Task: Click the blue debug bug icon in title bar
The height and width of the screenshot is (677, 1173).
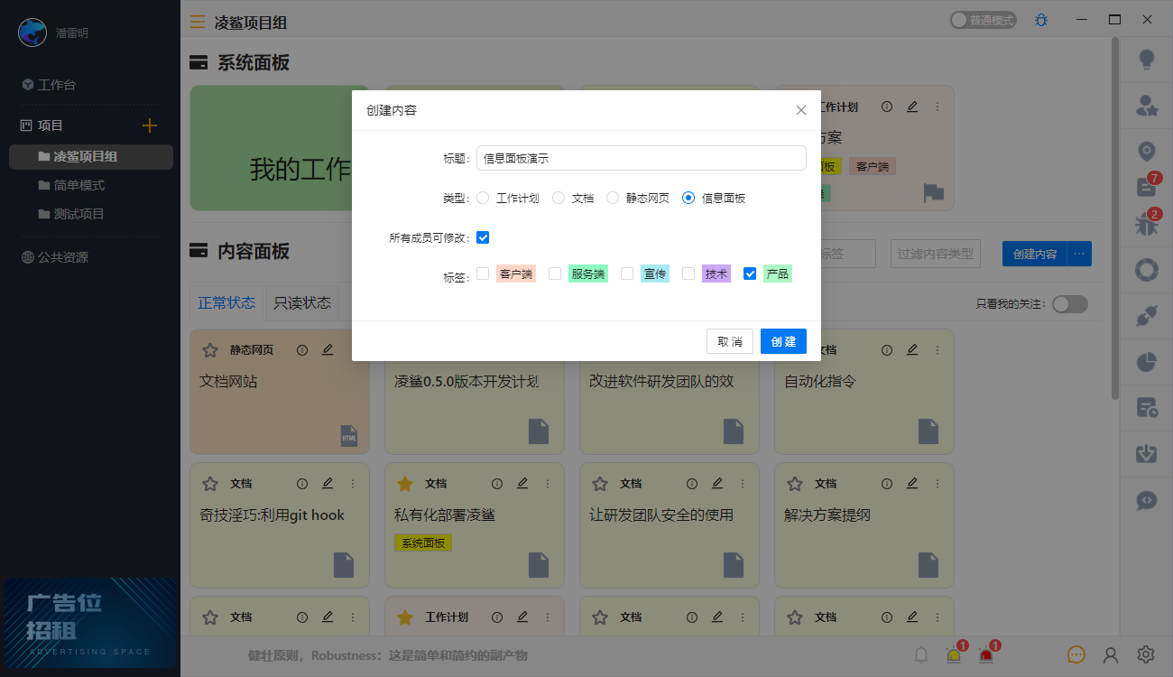Action: coord(1040,19)
